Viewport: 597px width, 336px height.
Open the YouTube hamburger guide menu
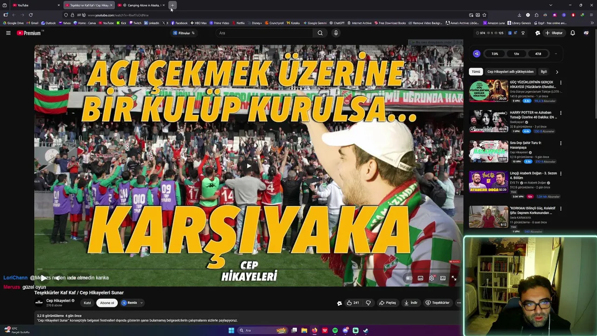8,33
